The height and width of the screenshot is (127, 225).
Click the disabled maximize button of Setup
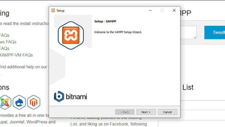[x=162, y=10]
